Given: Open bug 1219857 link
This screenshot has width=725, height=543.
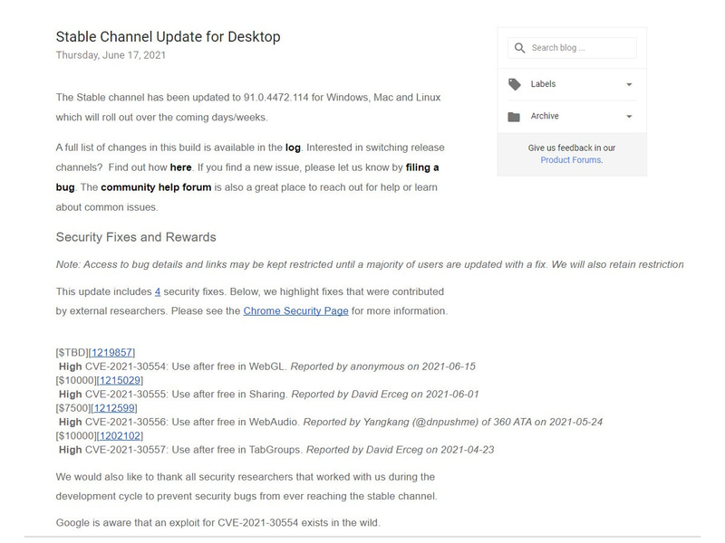Looking at the screenshot, I should point(112,352).
